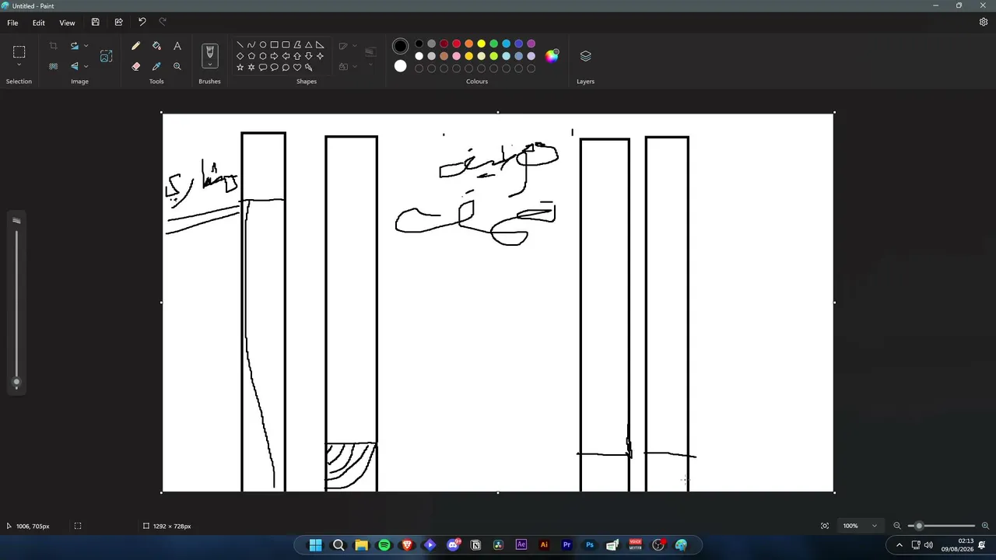Select Colour 2 secondary white circle
996x560 pixels.
[x=400, y=66]
